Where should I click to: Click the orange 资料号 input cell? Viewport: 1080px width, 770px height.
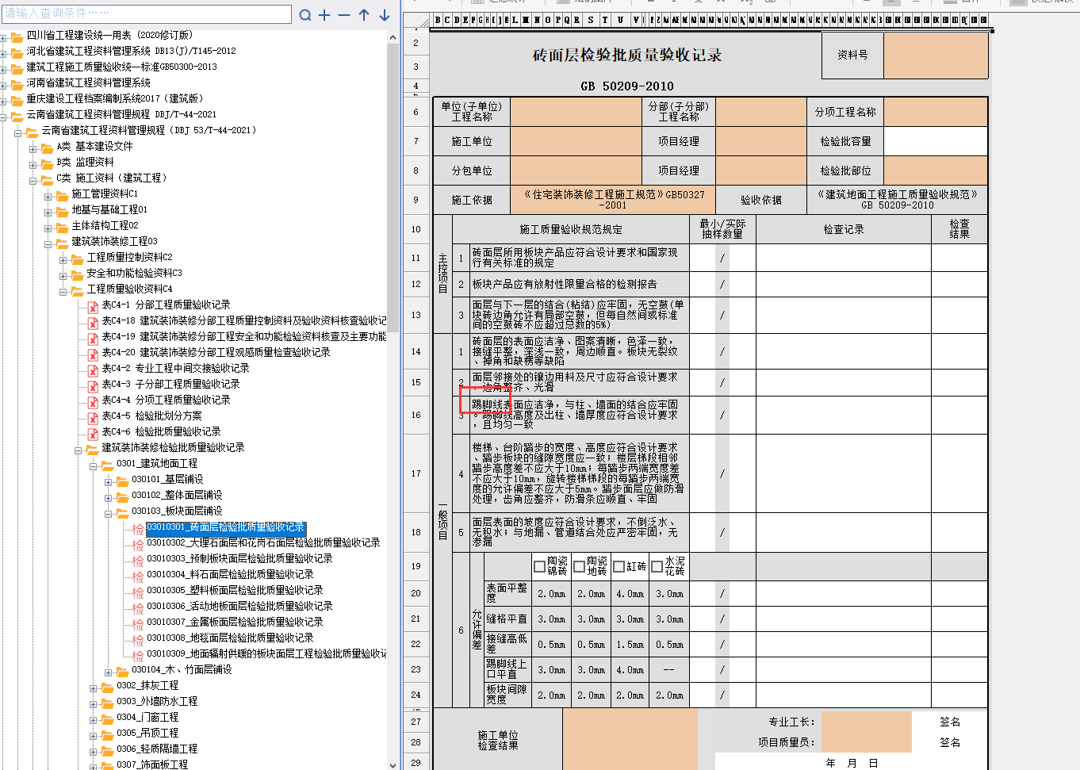[936, 56]
